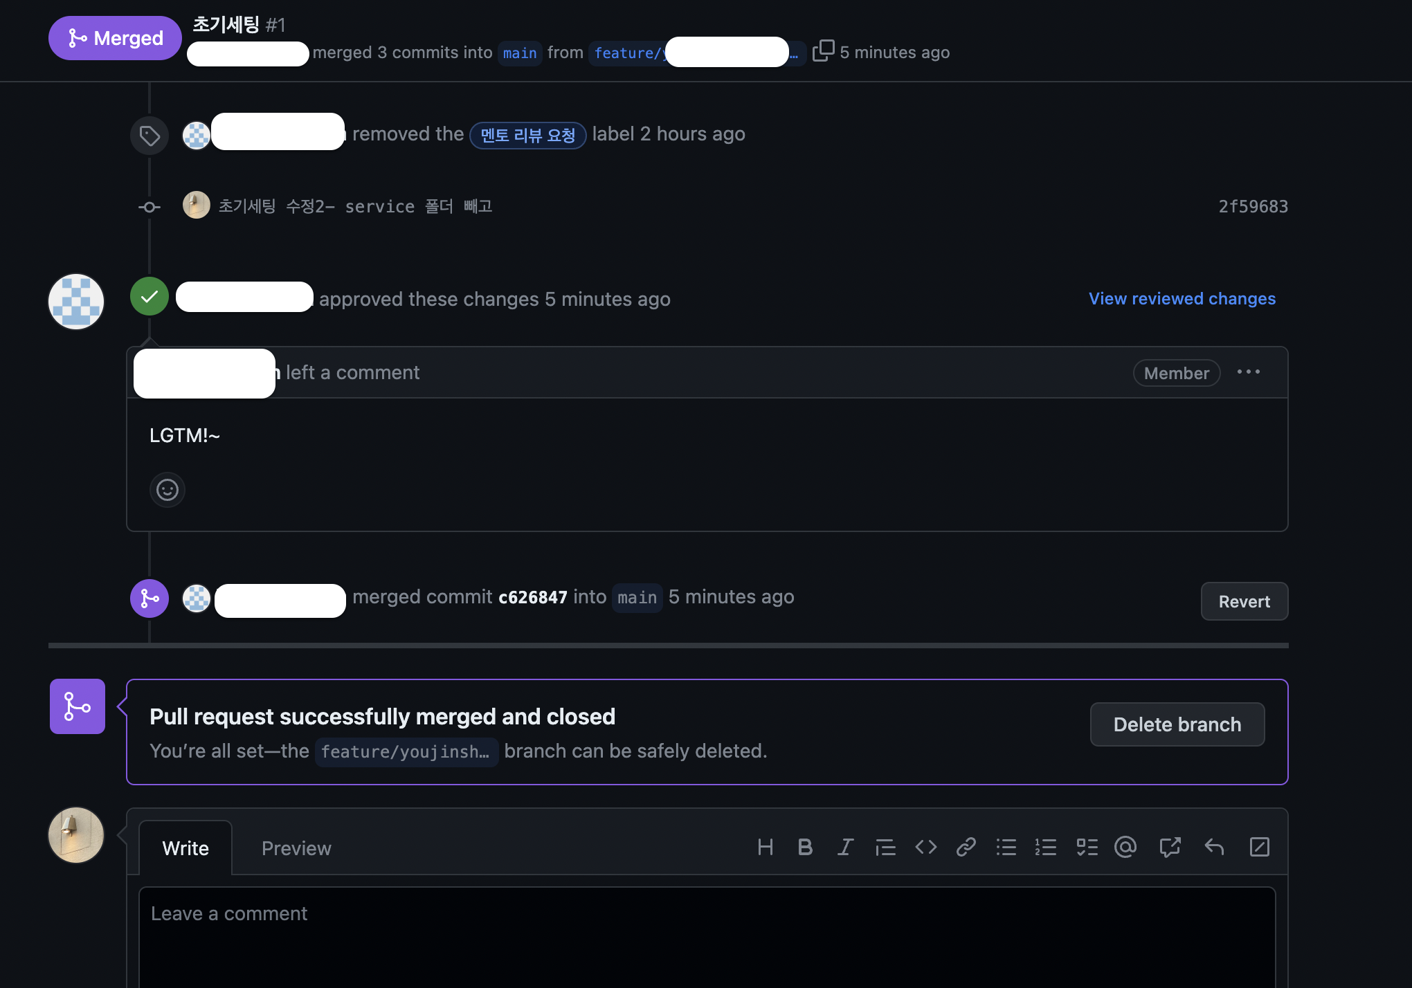Select the Write tab
The image size is (1412, 988).
point(185,848)
